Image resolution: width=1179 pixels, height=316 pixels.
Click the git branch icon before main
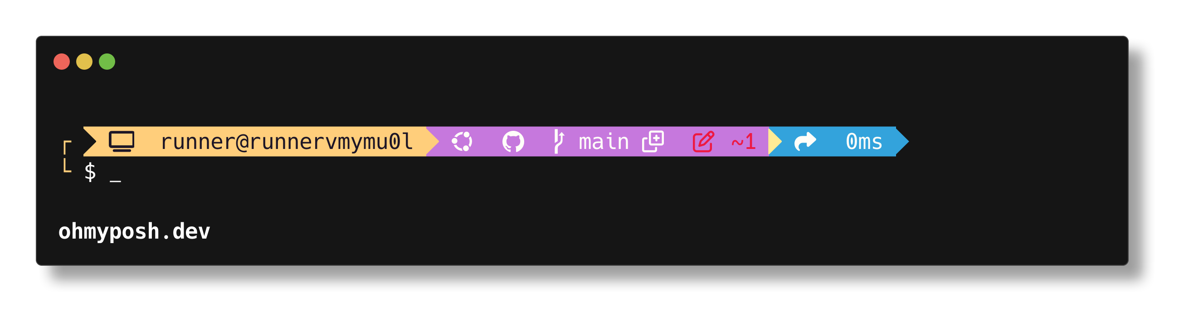coord(558,142)
